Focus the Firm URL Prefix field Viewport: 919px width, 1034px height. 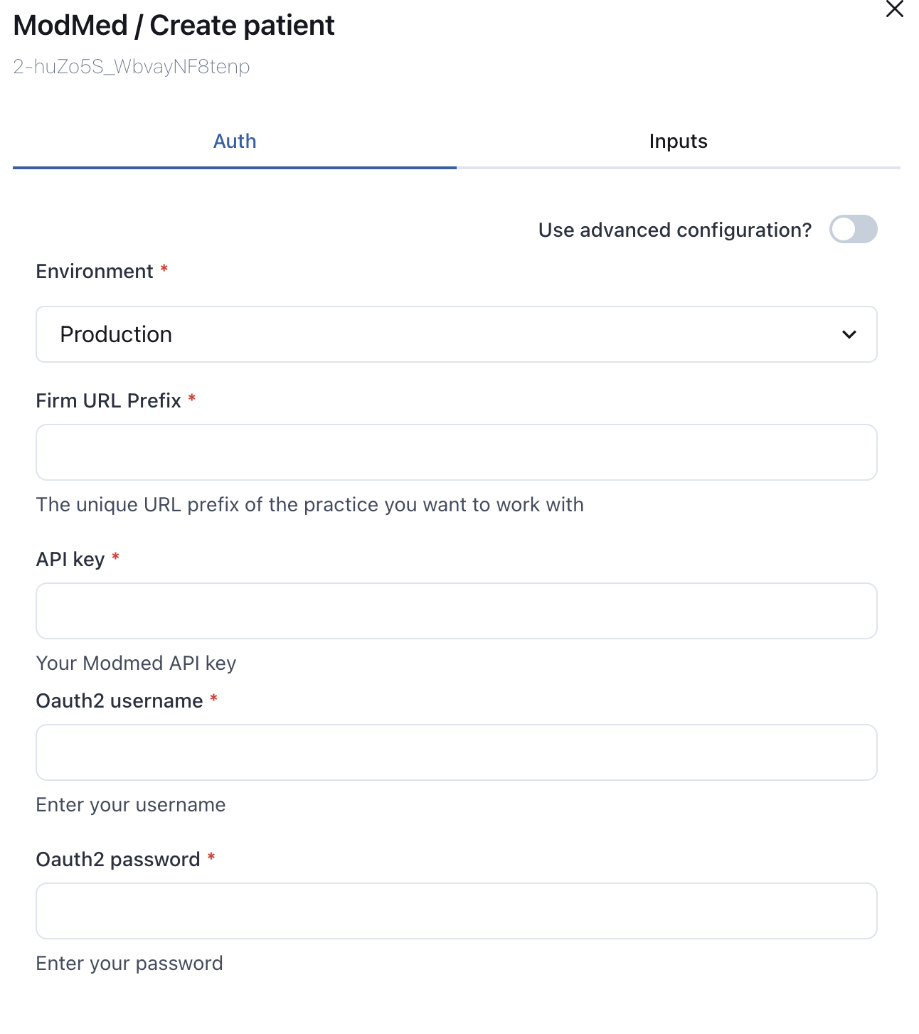click(x=457, y=452)
